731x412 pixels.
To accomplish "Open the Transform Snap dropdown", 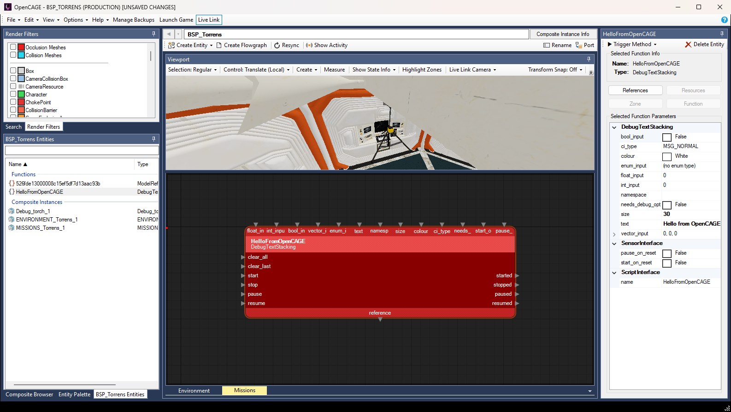I will [555, 70].
